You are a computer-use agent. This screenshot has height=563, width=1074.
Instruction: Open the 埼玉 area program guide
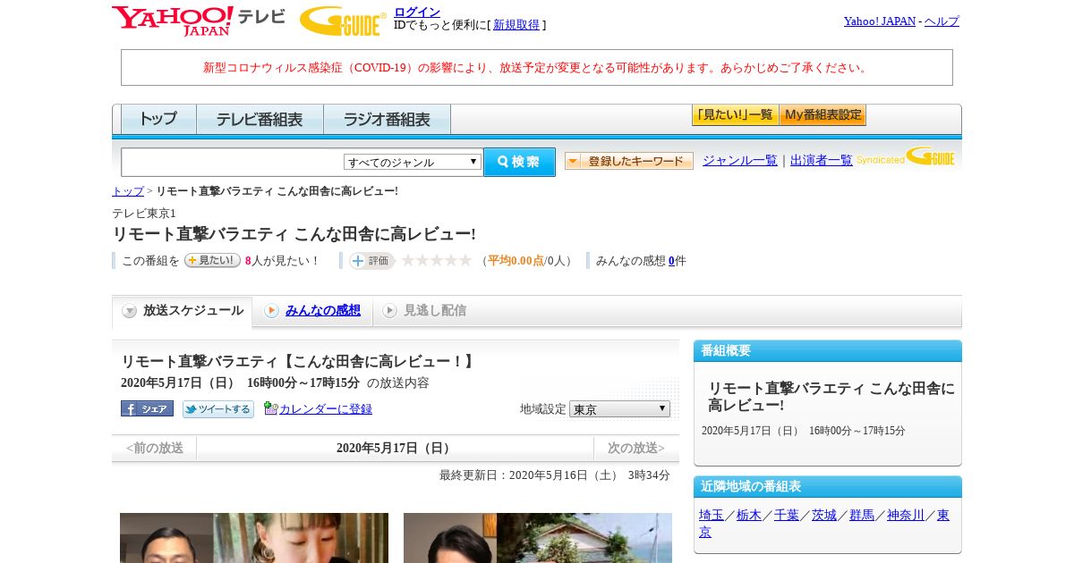coord(712,515)
